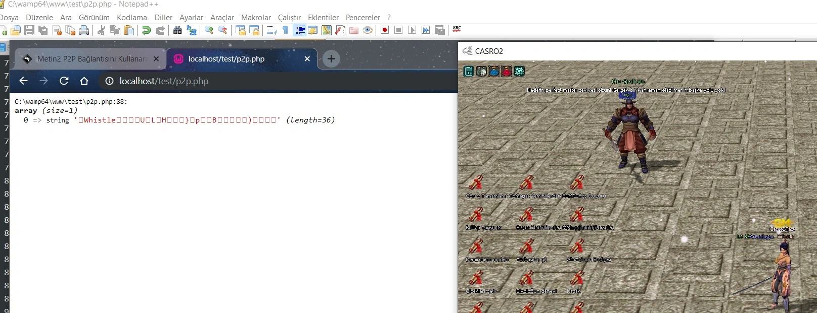View site info icon in address bar
The height and width of the screenshot is (313, 817).
pos(109,81)
